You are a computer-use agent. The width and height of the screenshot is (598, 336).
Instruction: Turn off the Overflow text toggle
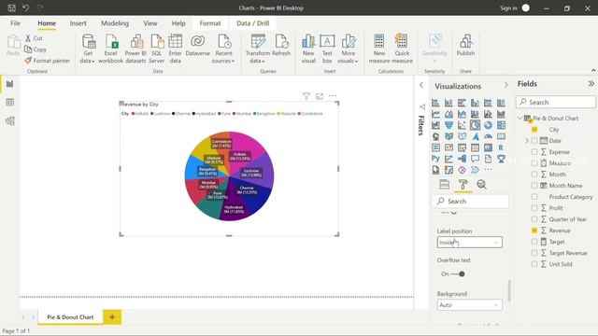pos(458,273)
